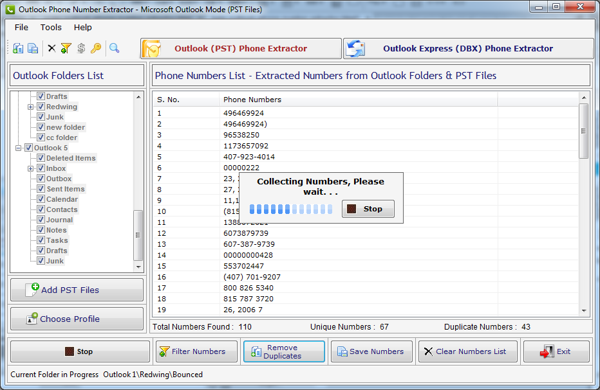Click the Outlook Express DBX arrows icon
This screenshot has height=390, width=600.
tap(355, 49)
